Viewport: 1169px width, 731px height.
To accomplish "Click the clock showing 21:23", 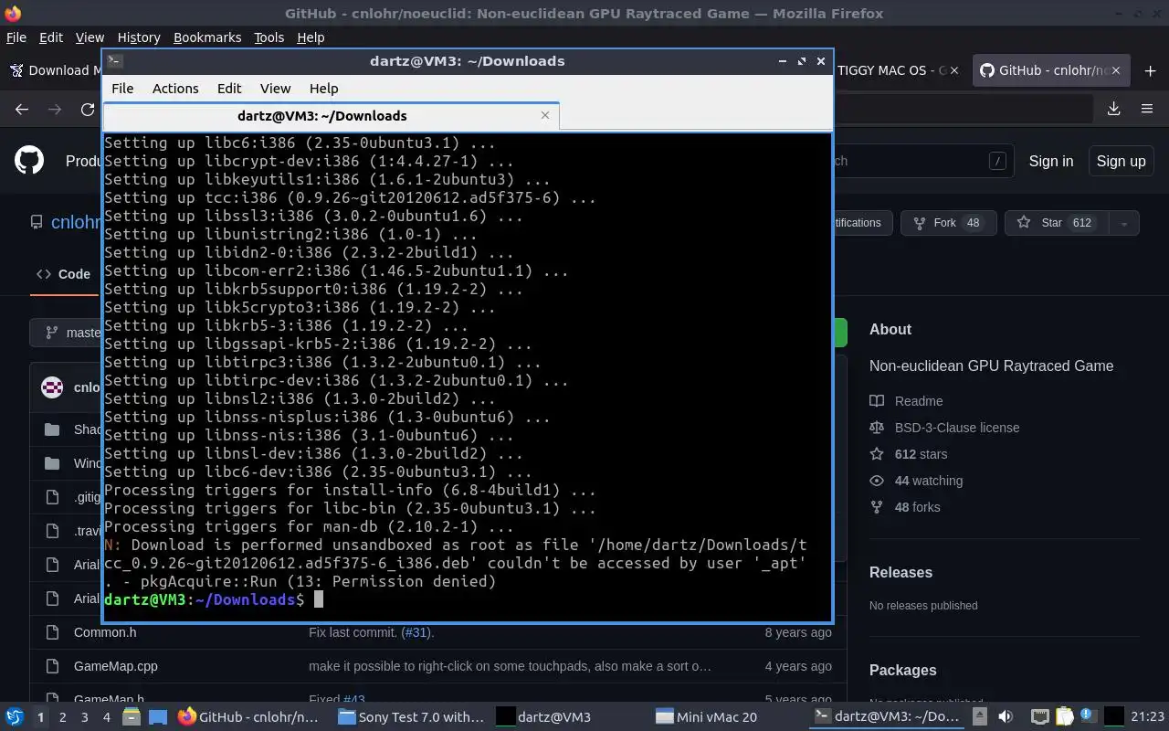I will (x=1148, y=717).
